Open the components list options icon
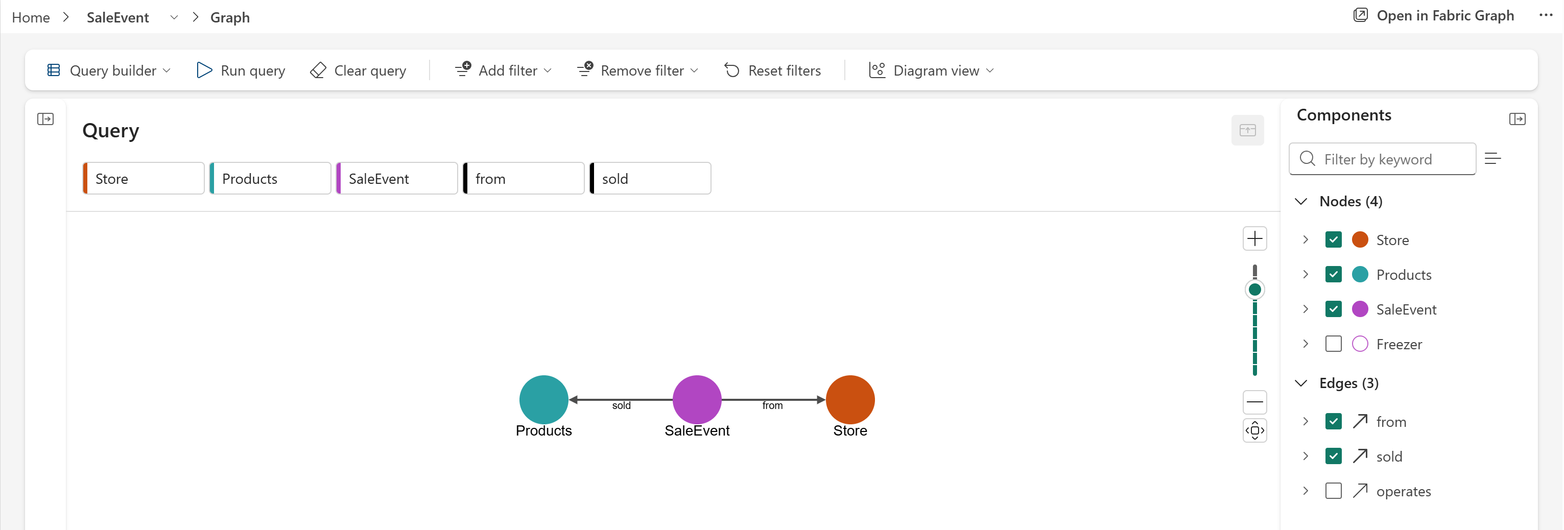This screenshot has width=1564, height=530. (1493, 158)
